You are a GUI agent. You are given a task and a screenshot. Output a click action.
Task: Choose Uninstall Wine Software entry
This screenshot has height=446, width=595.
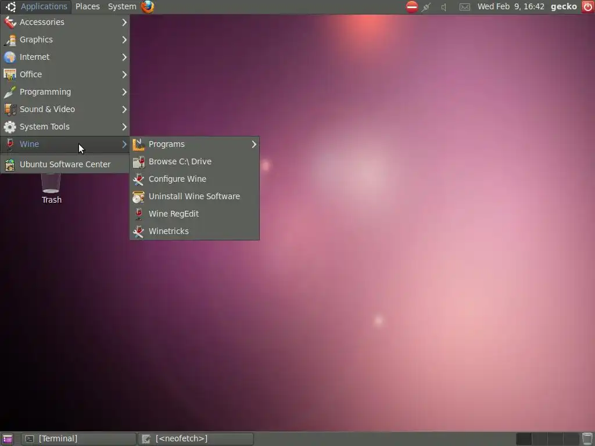tap(195, 197)
